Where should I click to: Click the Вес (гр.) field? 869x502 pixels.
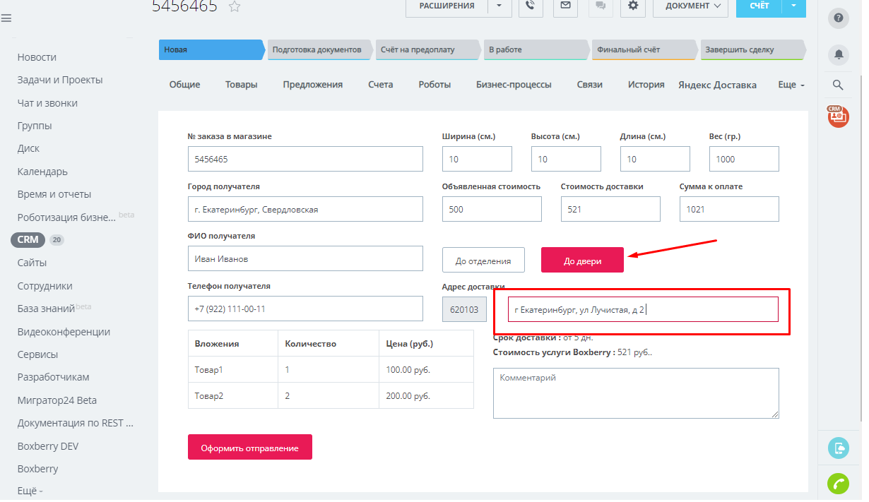coord(744,159)
